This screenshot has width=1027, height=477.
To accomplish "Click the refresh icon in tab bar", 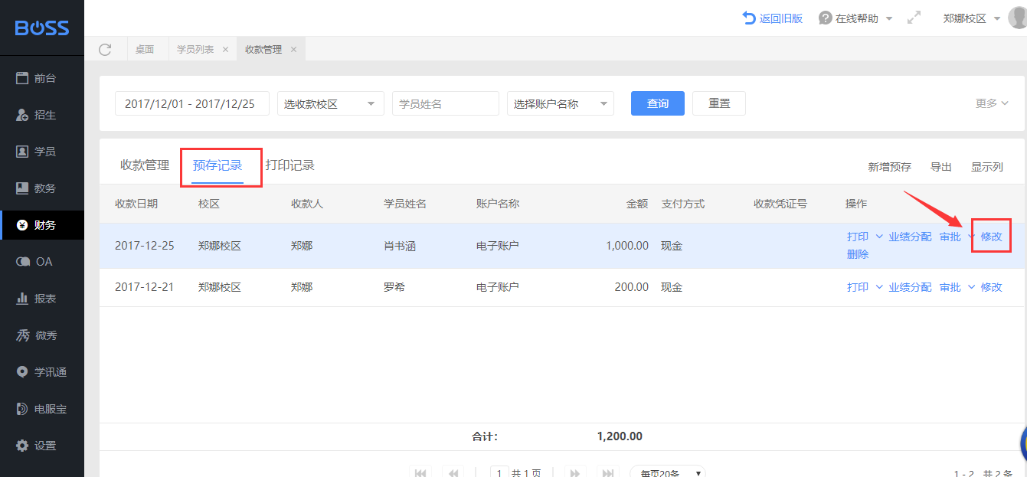I will [106, 50].
